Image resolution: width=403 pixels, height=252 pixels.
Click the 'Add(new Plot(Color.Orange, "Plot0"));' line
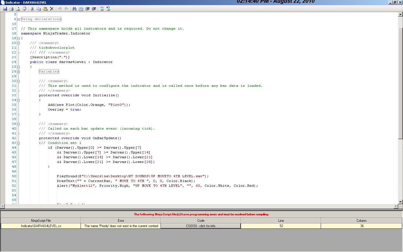point(89,105)
